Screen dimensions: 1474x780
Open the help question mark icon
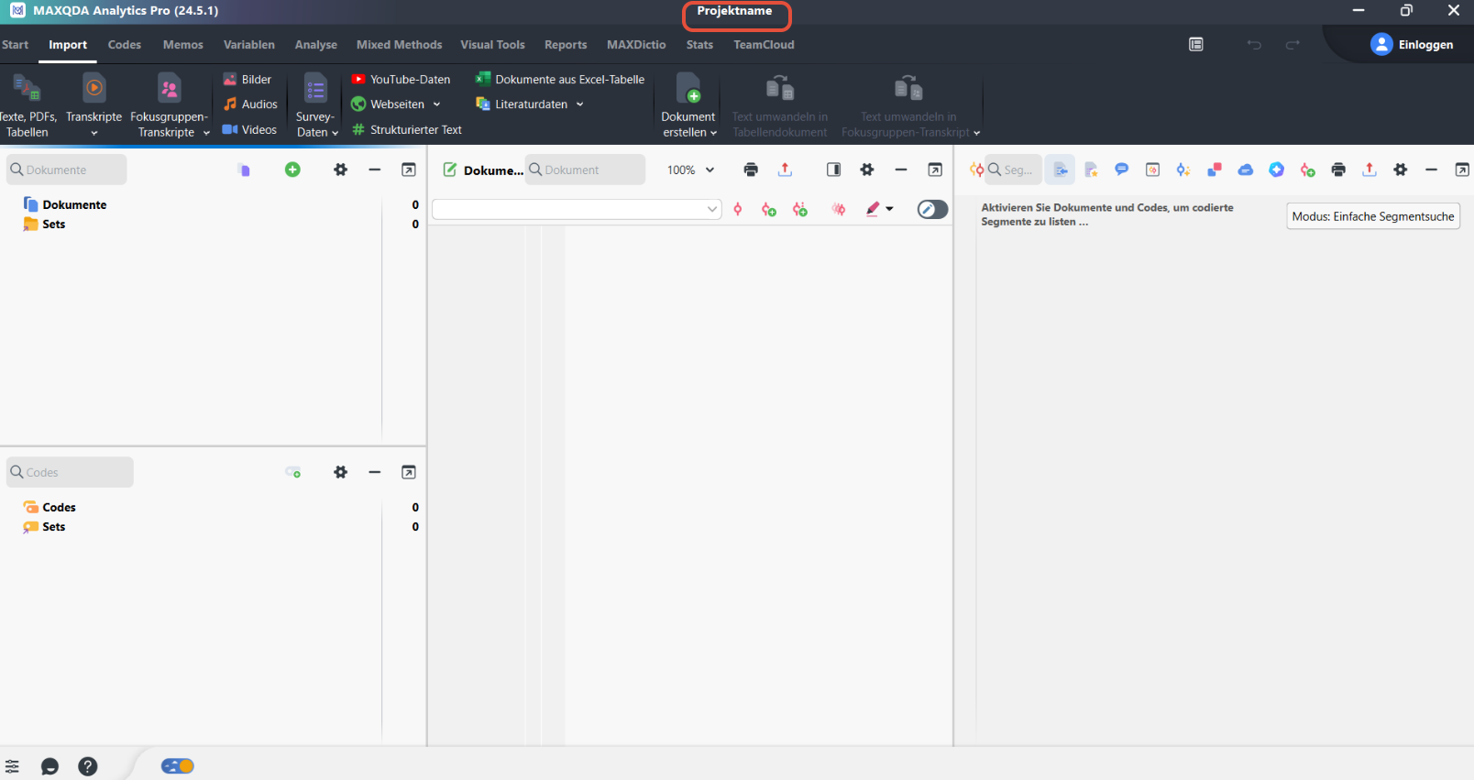coord(88,766)
